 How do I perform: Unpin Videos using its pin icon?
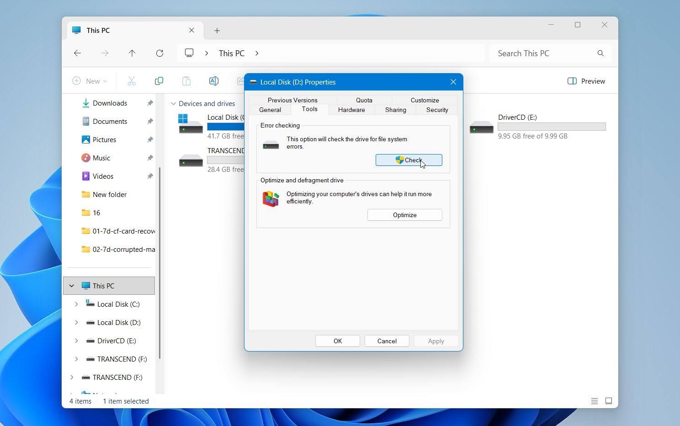tap(150, 176)
